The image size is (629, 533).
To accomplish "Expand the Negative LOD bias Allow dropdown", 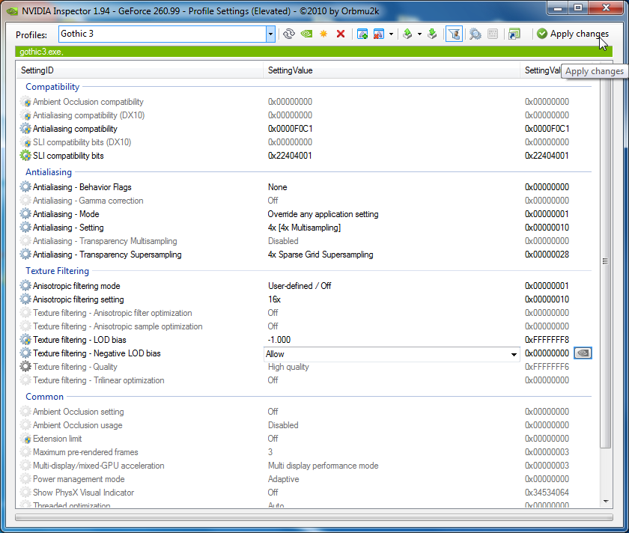I will [x=514, y=354].
